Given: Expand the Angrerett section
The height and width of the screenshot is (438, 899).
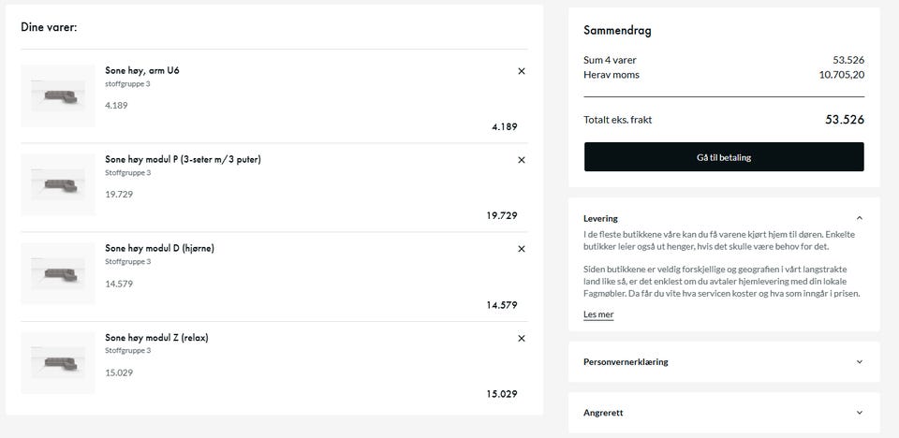Looking at the screenshot, I should coord(860,412).
